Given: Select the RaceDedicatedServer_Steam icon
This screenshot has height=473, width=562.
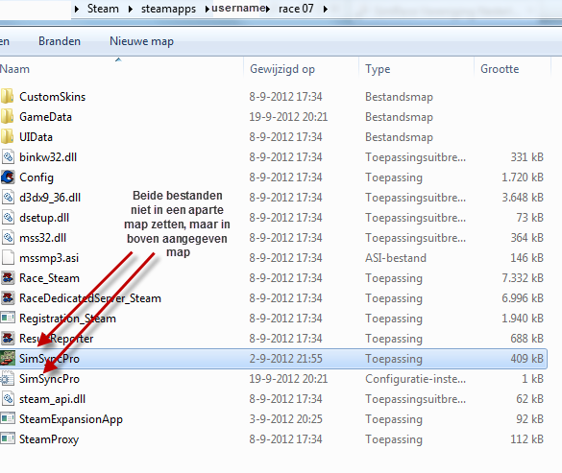Looking at the screenshot, I should click(8, 298).
